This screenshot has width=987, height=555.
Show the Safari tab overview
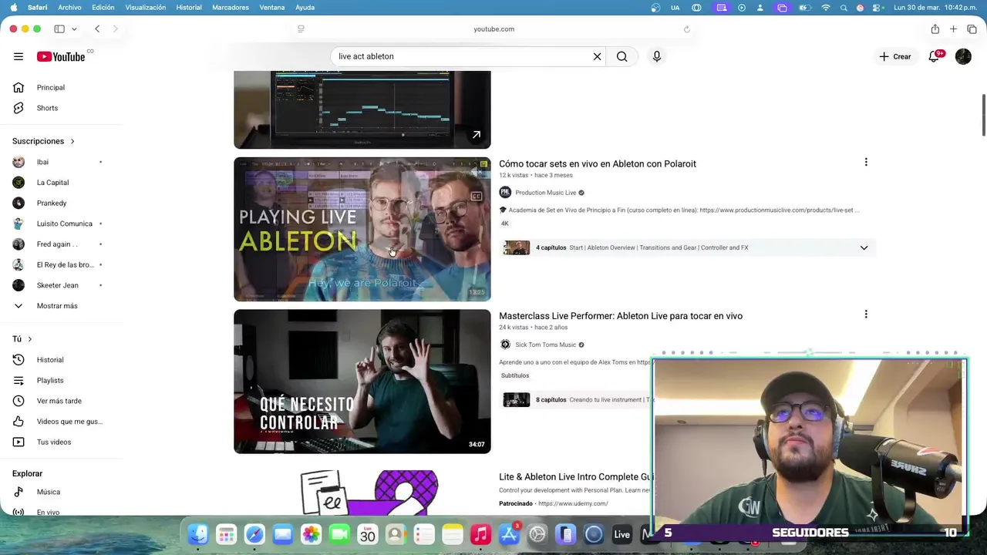pos(972,29)
